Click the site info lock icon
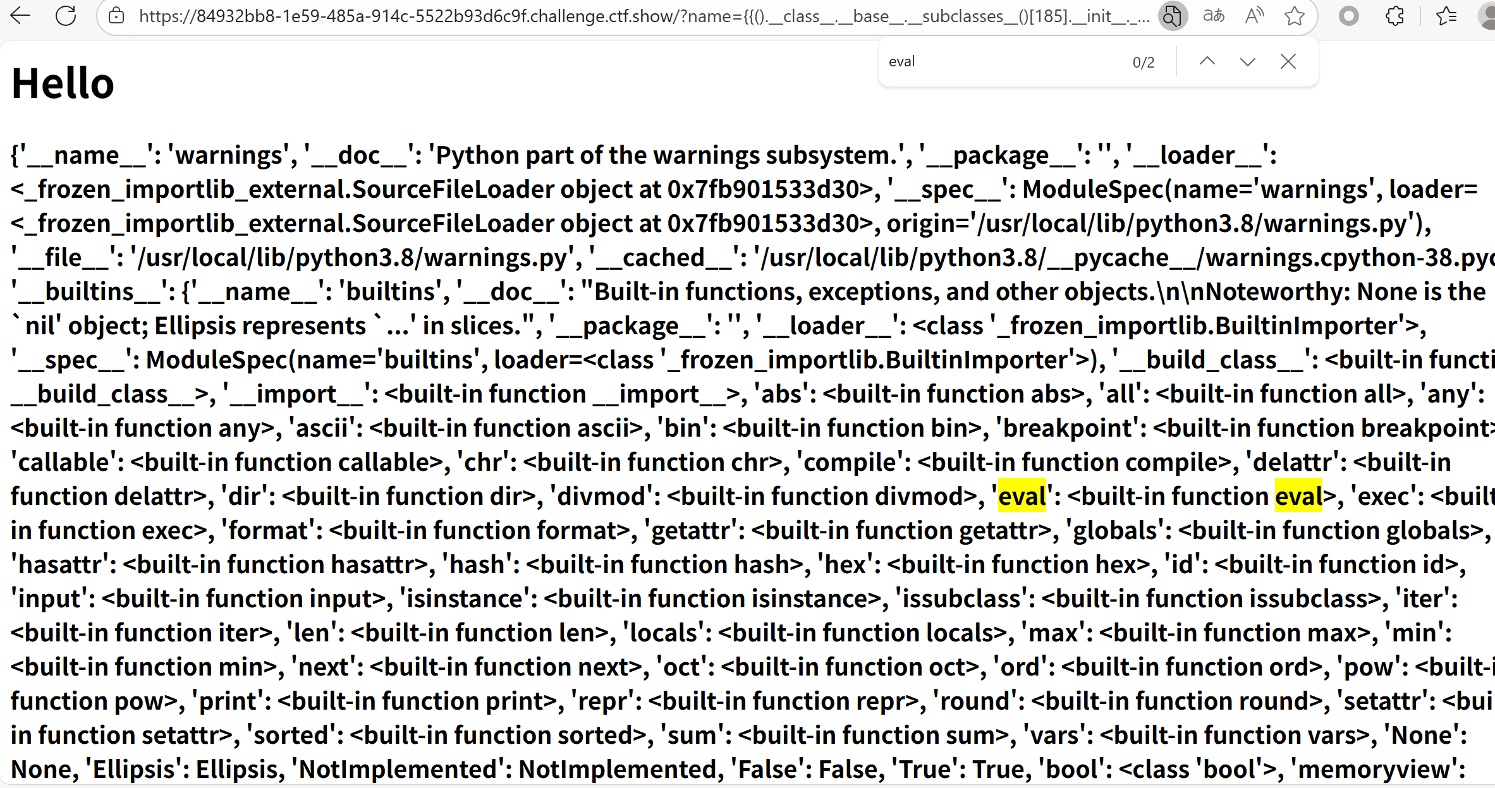 [x=116, y=16]
